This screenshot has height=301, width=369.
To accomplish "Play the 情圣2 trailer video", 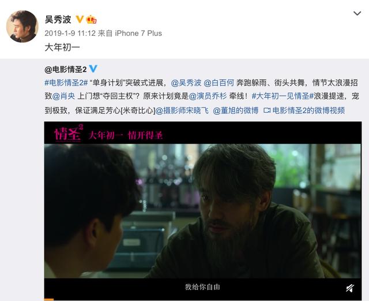I will [x=202, y=211].
